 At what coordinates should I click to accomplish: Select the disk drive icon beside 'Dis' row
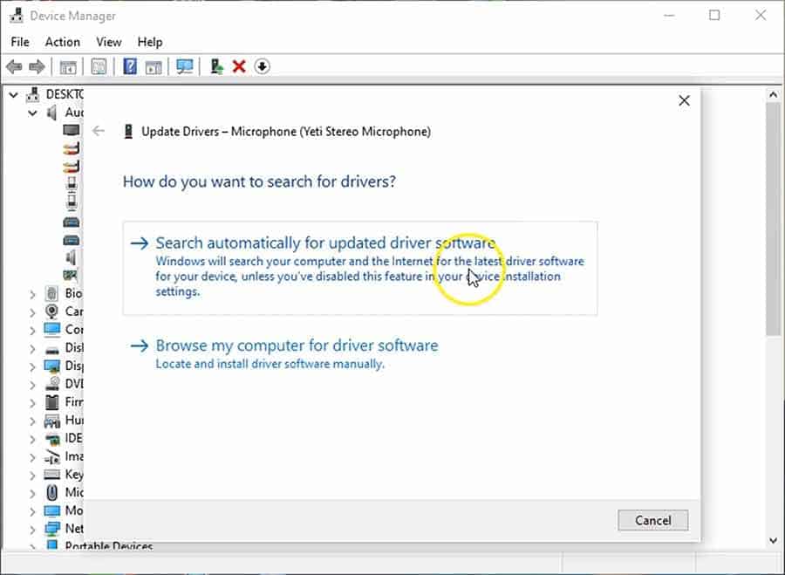click(x=51, y=349)
